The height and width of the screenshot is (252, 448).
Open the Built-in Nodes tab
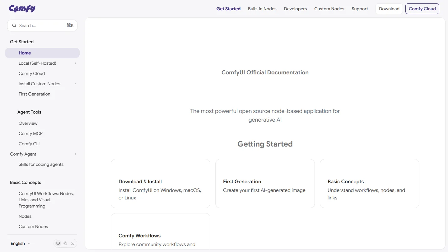tap(262, 9)
